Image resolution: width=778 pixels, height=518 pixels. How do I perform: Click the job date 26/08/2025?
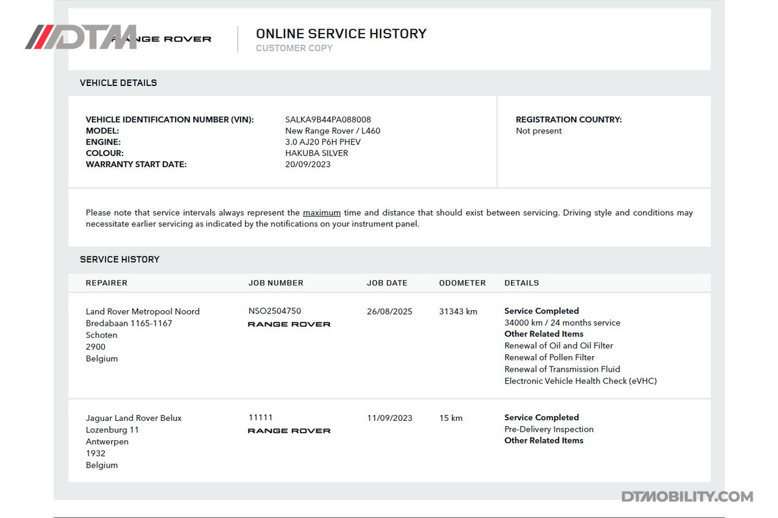click(x=390, y=311)
